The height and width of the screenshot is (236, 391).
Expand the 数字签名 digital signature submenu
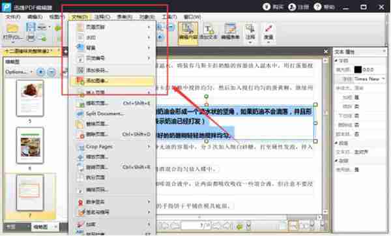[x=112, y=201]
